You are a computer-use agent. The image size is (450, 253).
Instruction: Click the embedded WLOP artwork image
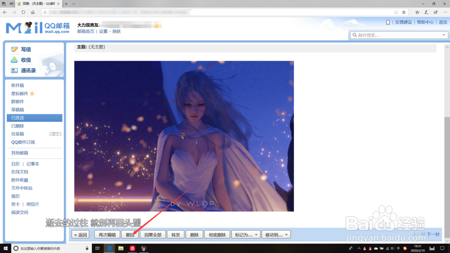(184, 136)
